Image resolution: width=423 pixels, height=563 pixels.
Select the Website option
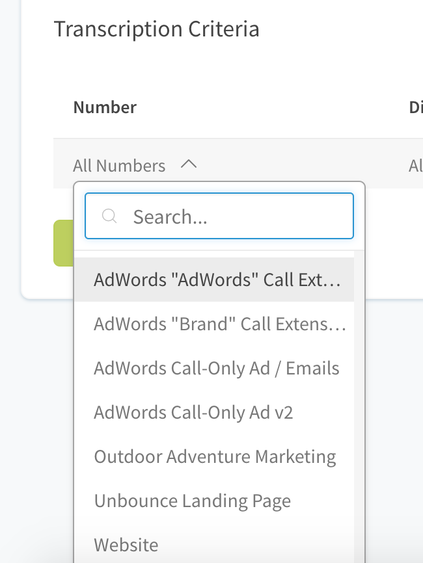[214, 544]
